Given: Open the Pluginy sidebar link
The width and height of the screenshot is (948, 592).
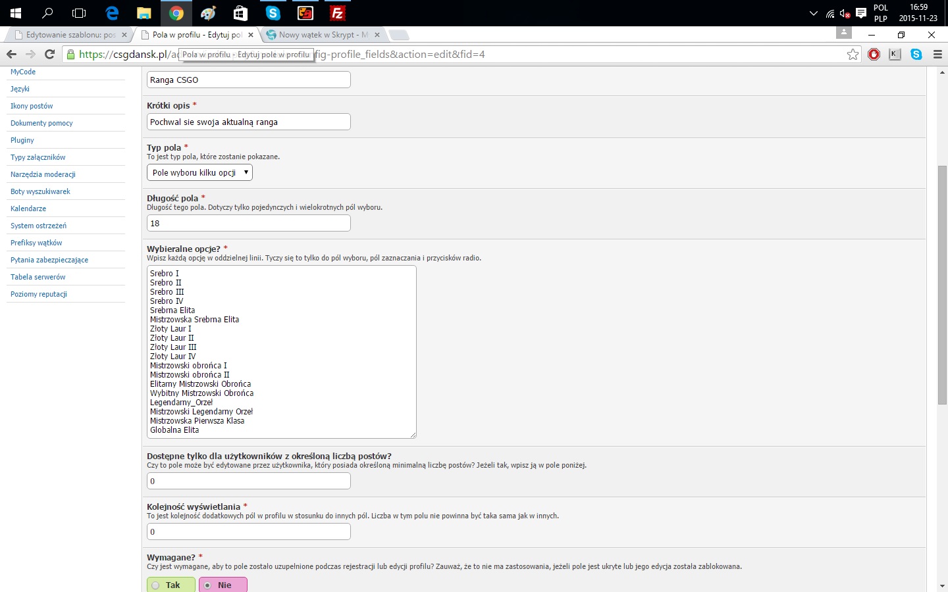Looking at the screenshot, I should [22, 140].
